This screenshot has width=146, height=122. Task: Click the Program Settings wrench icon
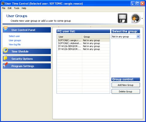5,65
